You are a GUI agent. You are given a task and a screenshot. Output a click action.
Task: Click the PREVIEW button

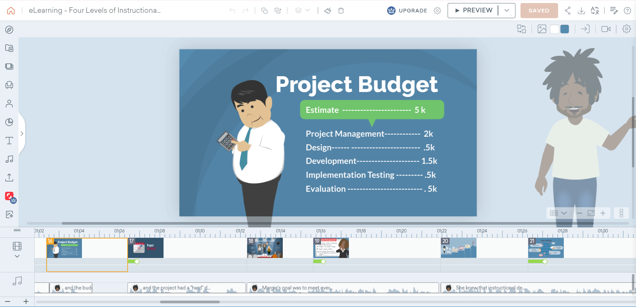473,10
